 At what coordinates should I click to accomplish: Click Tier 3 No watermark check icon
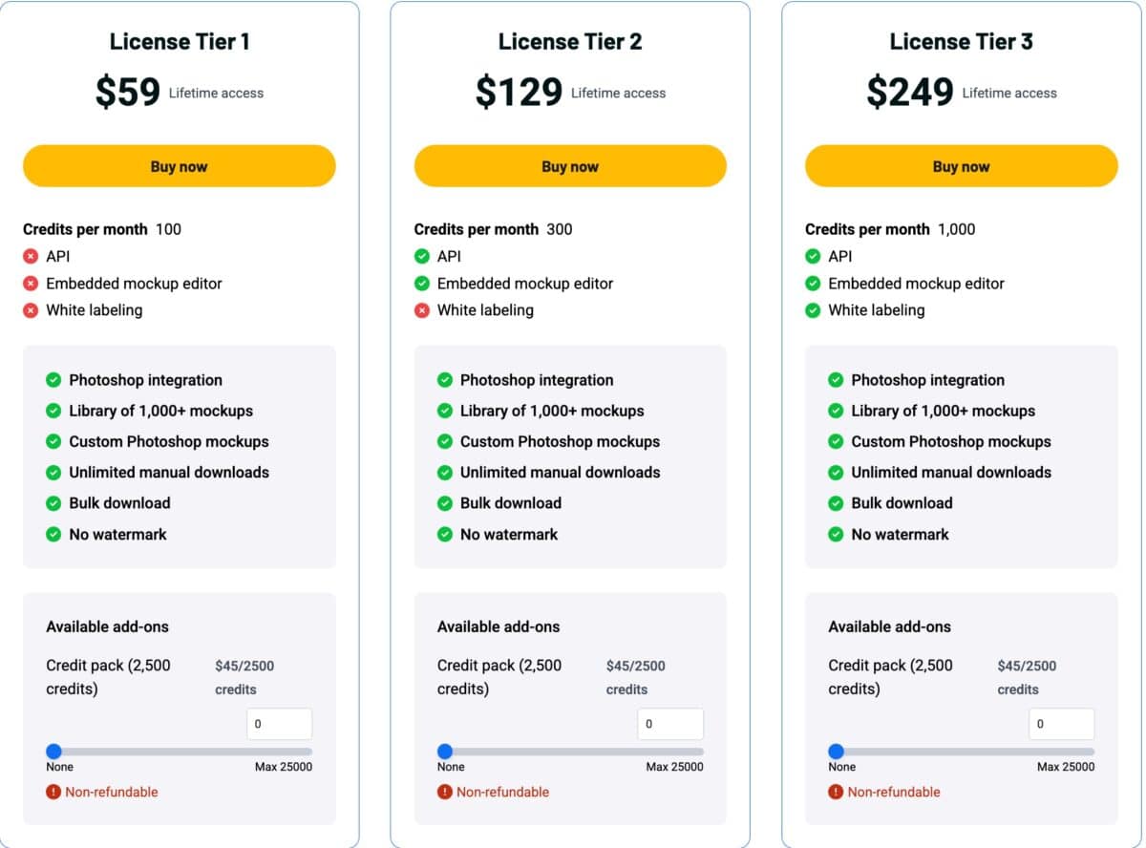(x=836, y=535)
